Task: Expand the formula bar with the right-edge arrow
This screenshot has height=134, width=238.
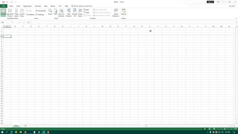Action: point(236,22)
